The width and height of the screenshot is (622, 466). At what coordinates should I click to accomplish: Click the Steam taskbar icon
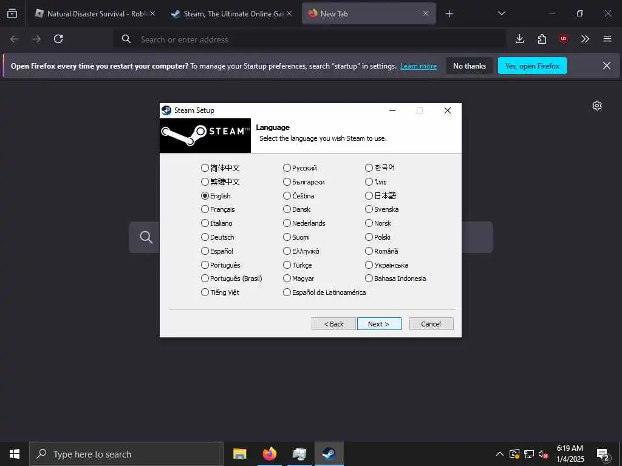tap(329, 454)
